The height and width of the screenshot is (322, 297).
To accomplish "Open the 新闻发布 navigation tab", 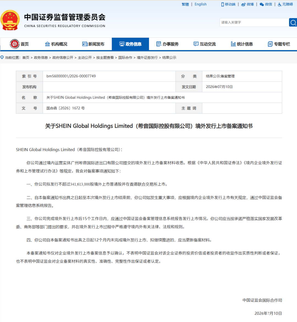I will coord(93,44).
